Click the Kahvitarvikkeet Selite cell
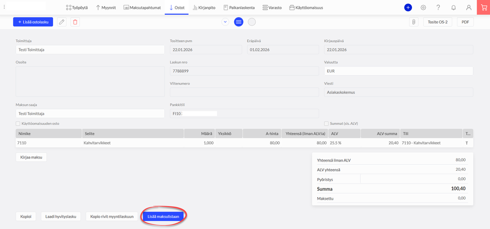The image size is (490, 229). [133, 143]
